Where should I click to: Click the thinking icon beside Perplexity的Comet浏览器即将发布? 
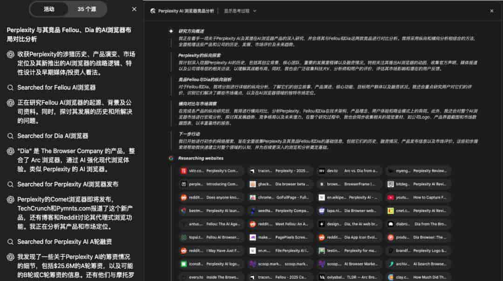click(x=11, y=200)
